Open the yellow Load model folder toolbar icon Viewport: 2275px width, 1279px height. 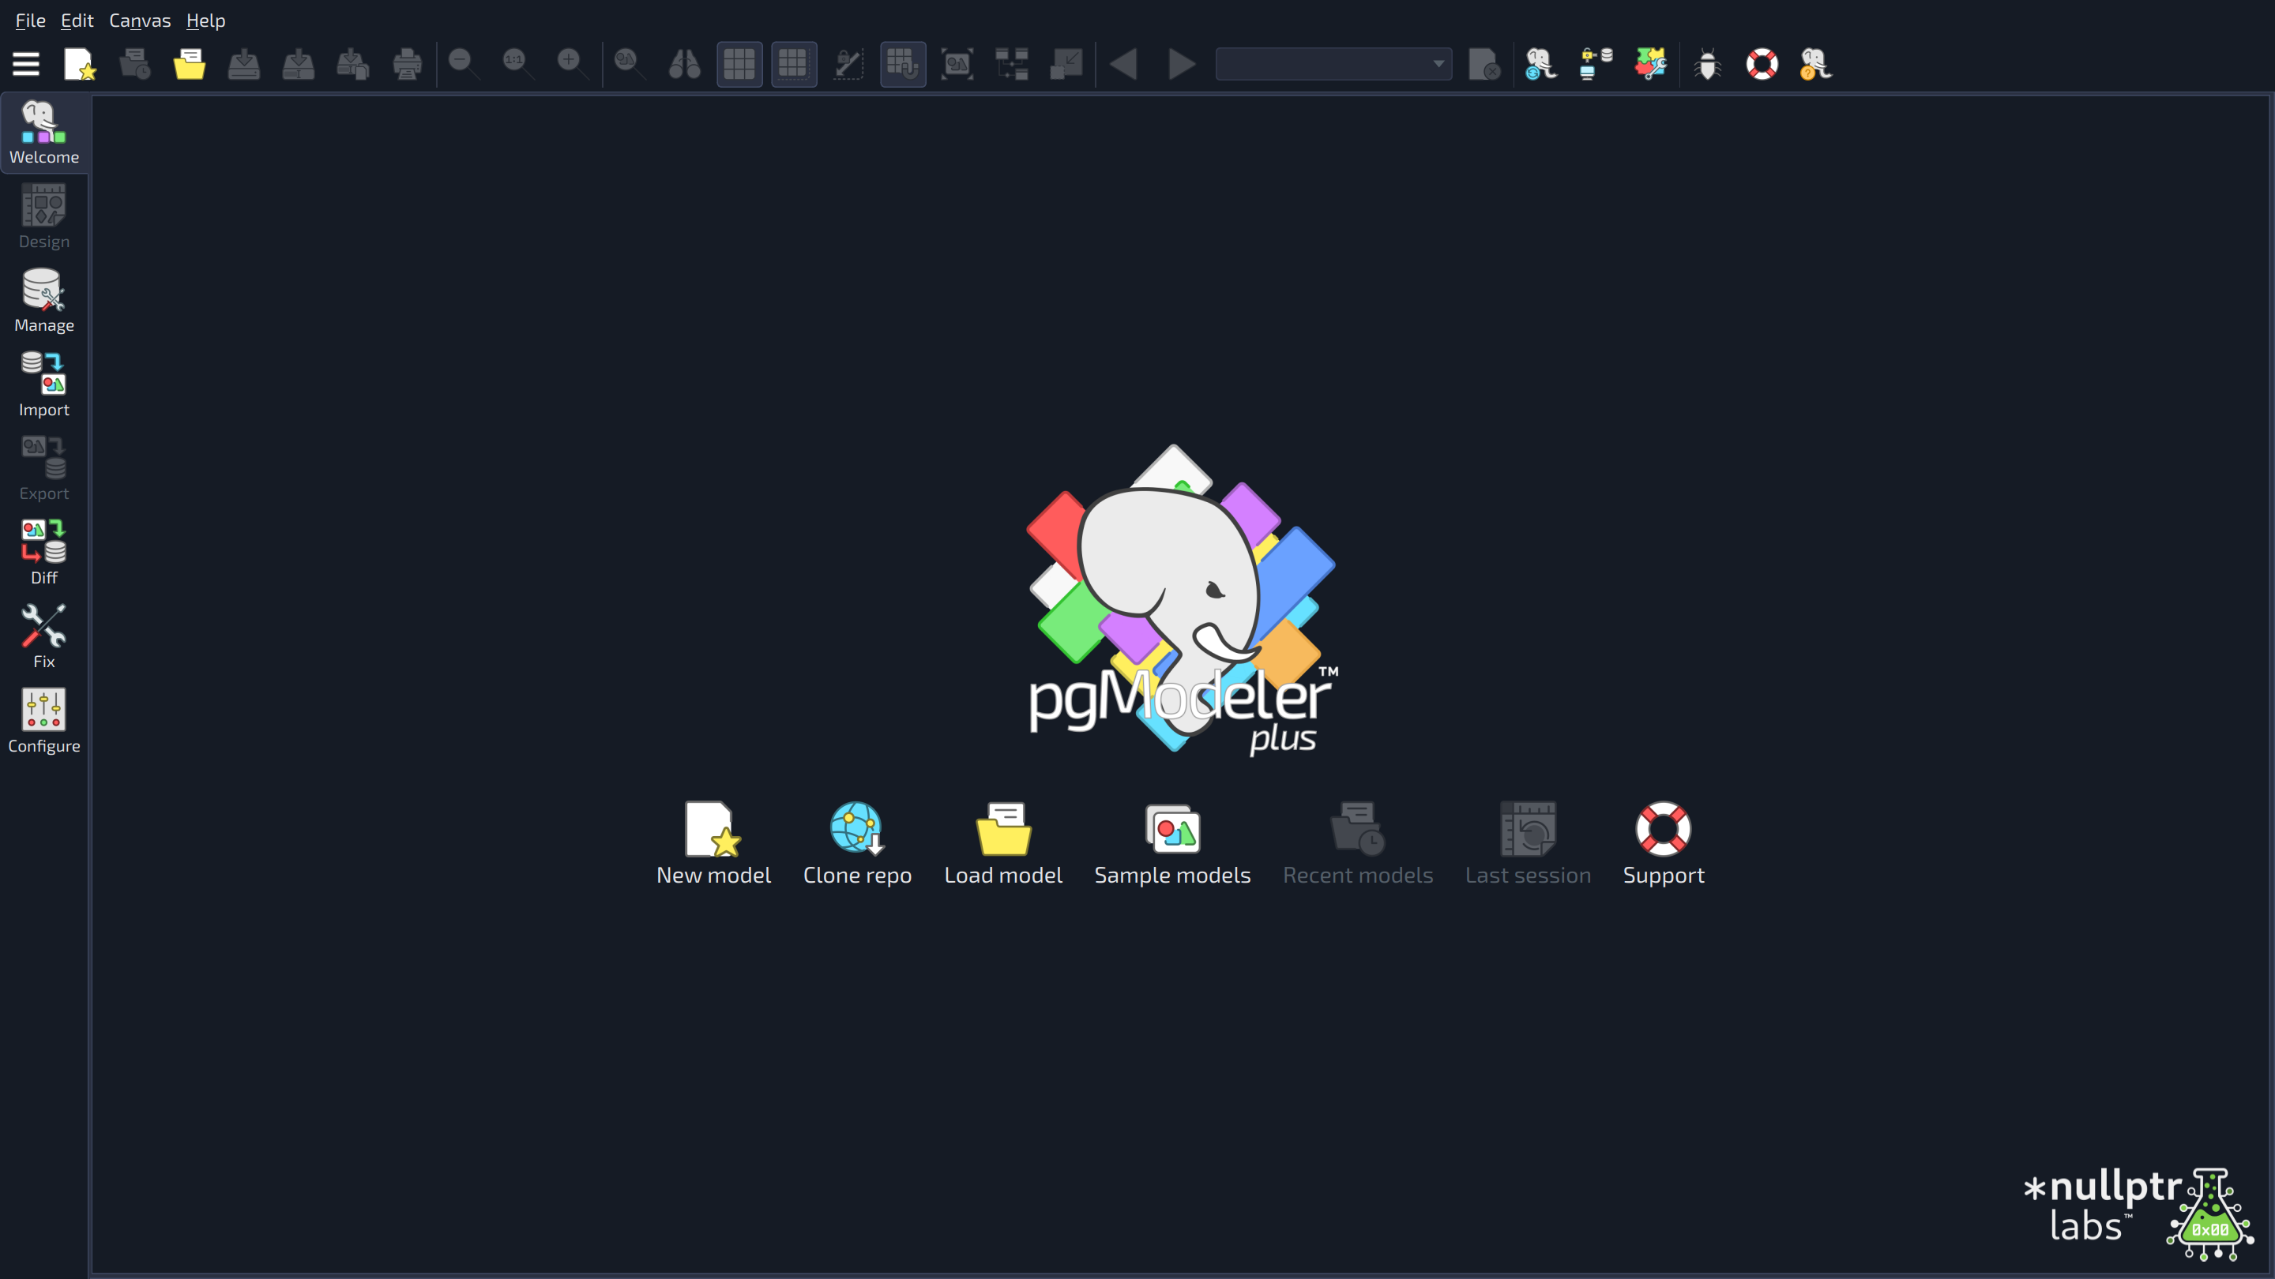click(189, 63)
